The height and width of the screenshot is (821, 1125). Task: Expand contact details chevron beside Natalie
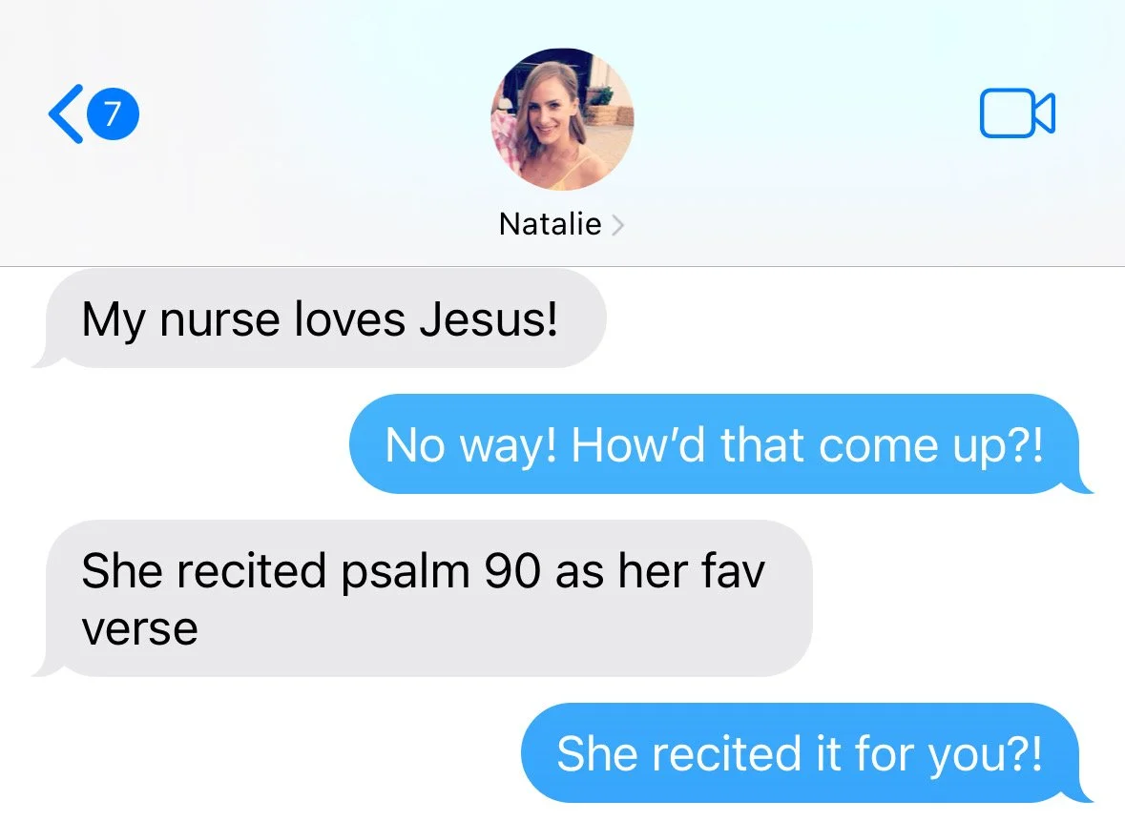pyautogui.click(x=617, y=225)
